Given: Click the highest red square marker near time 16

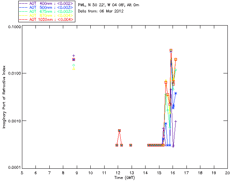Looking at the screenshot, I should pos(171,50).
